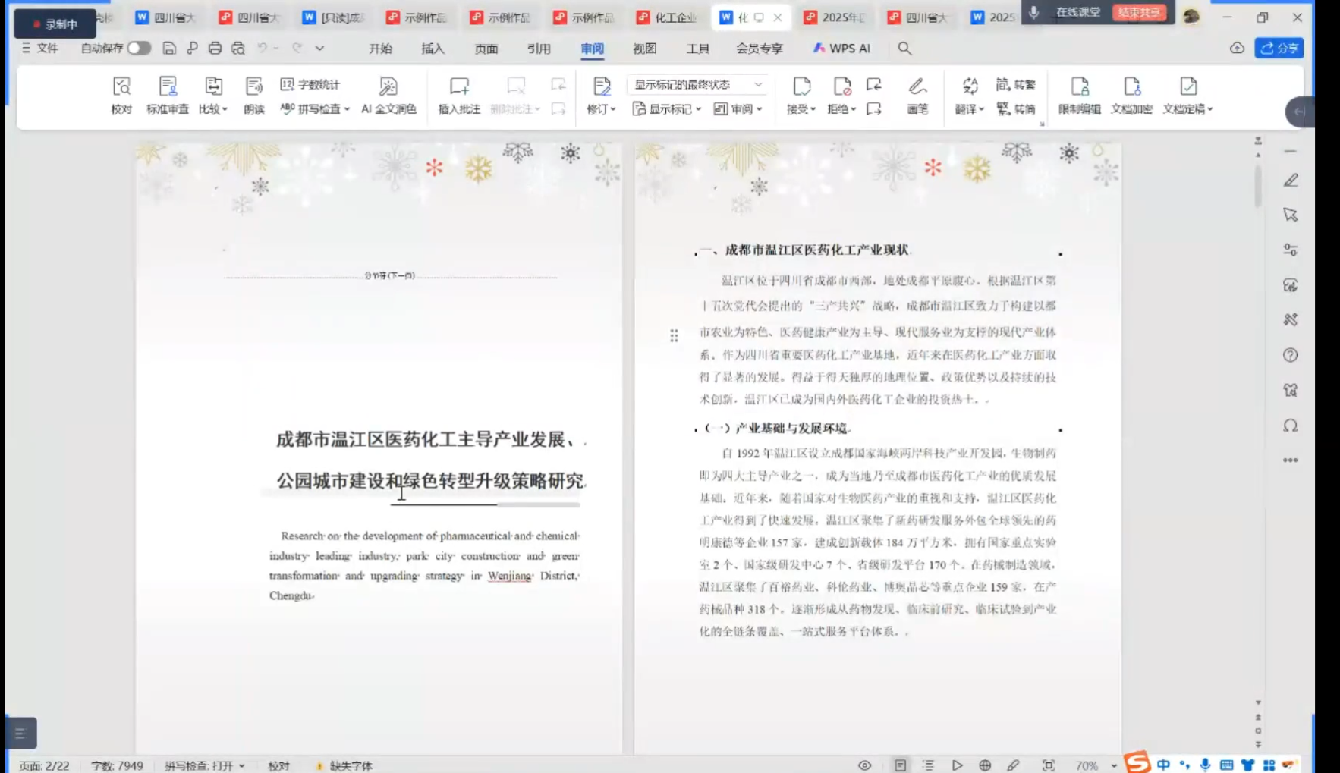
Task: Expand 拼写检查 dropdown in ribbon
Action: coord(316,109)
